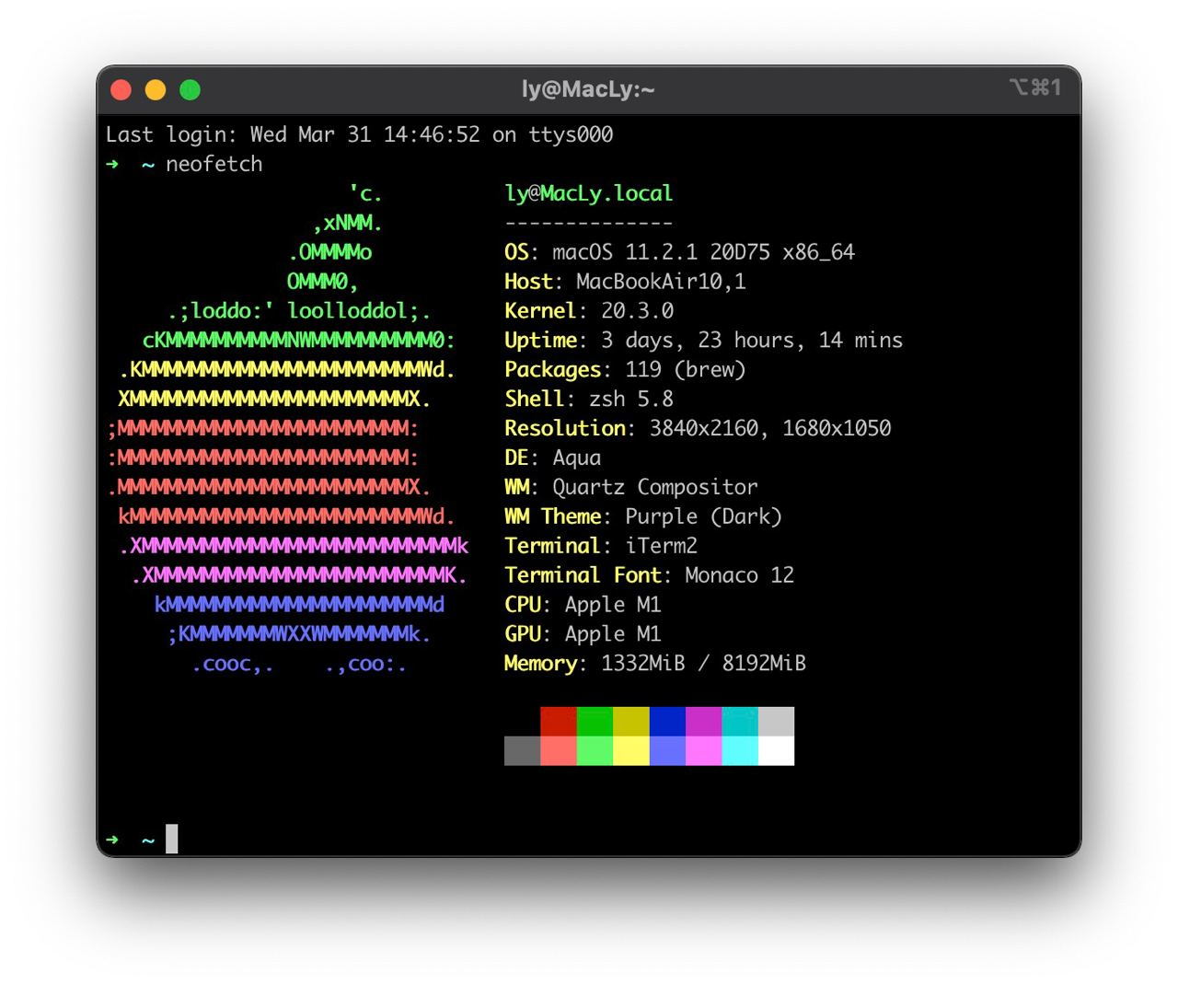Screen dimensions: 1178x985
Task: Click the dashed separator under ly@MacLy.local
Action: (x=589, y=223)
